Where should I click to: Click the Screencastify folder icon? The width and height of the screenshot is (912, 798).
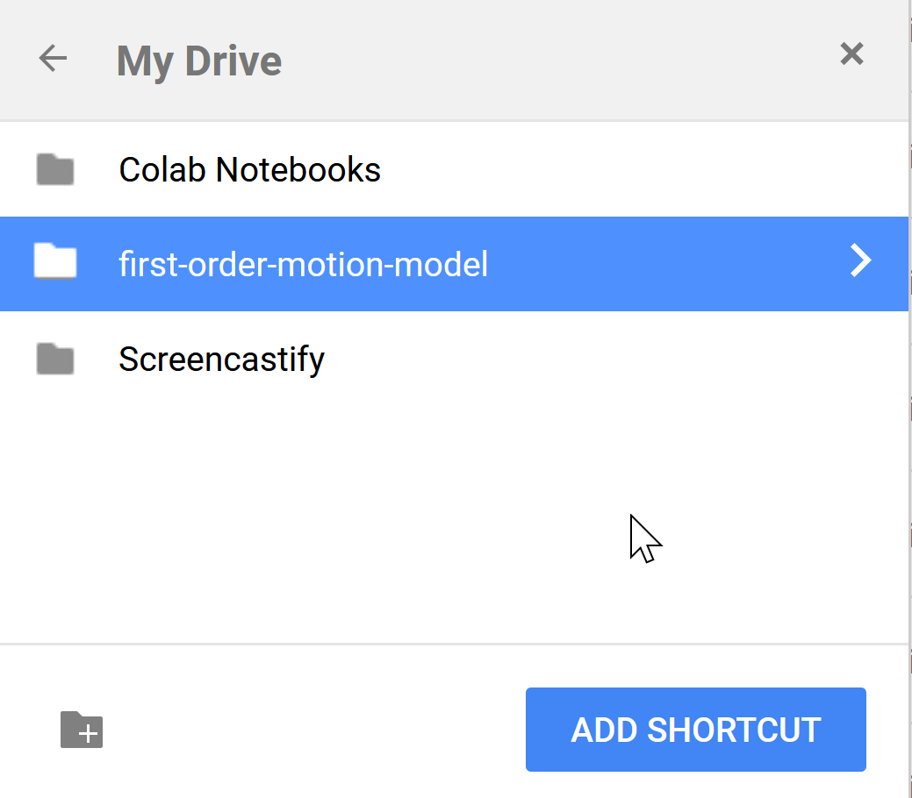pyautogui.click(x=55, y=359)
